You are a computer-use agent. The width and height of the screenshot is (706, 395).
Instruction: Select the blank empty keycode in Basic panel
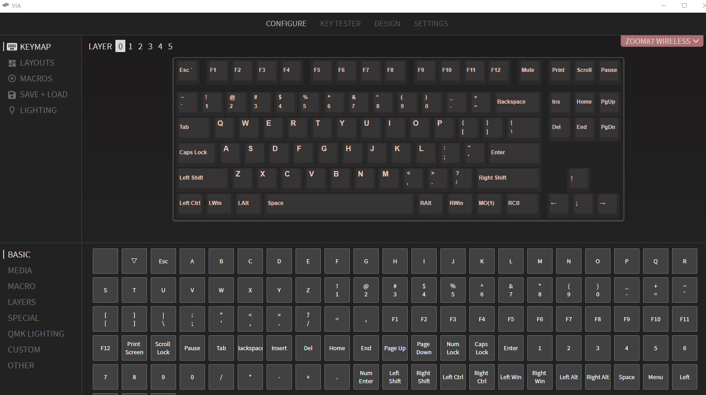(105, 261)
